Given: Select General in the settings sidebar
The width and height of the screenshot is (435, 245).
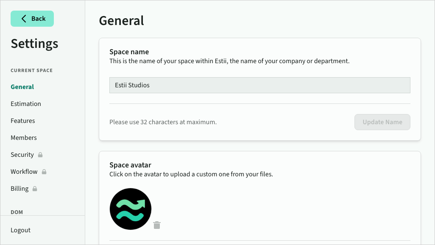Looking at the screenshot, I should pyautogui.click(x=22, y=87).
